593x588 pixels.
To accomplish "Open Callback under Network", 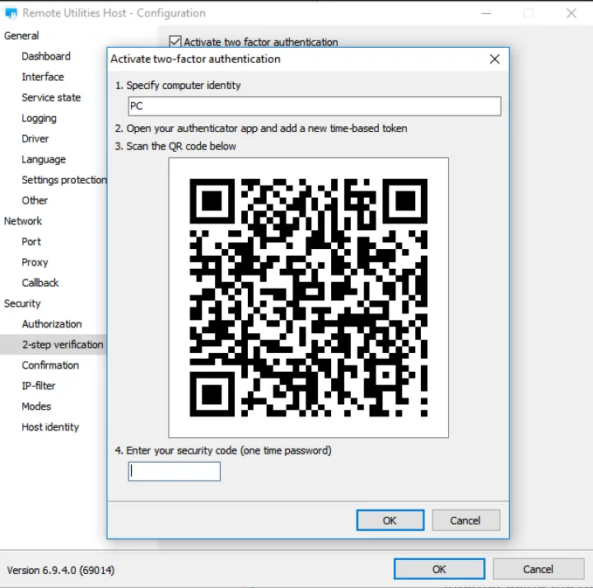I will coord(40,283).
